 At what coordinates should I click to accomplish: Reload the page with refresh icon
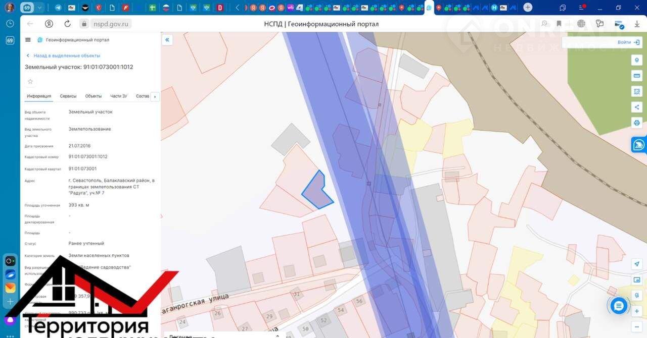tap(67, 24)
